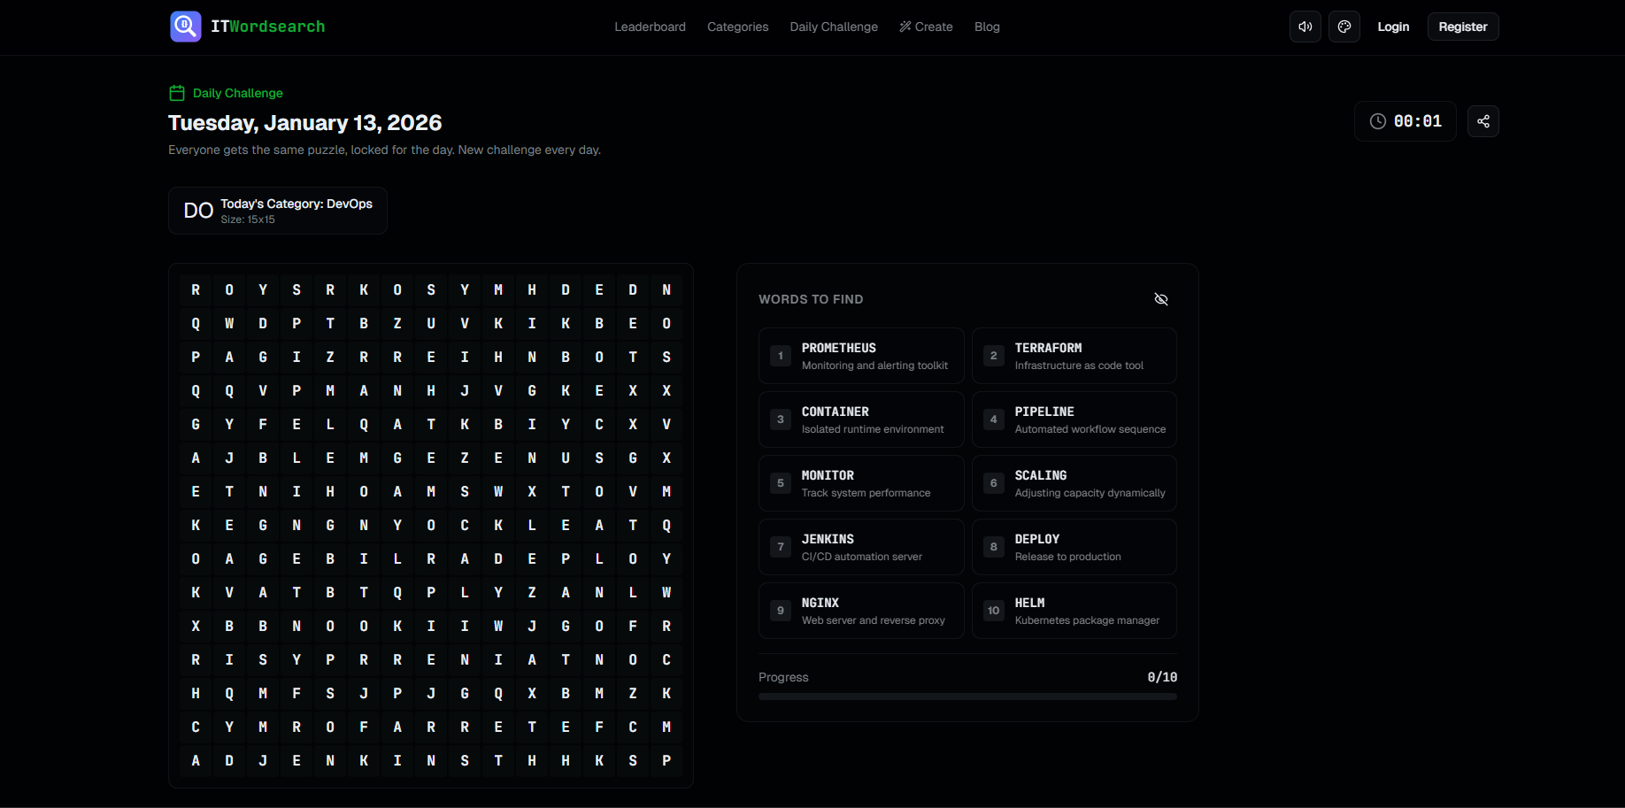Click the Create wand icon in the navbar
This screenshot has height=808, width=1625.
pyautogui.click(x=905, y=27)
